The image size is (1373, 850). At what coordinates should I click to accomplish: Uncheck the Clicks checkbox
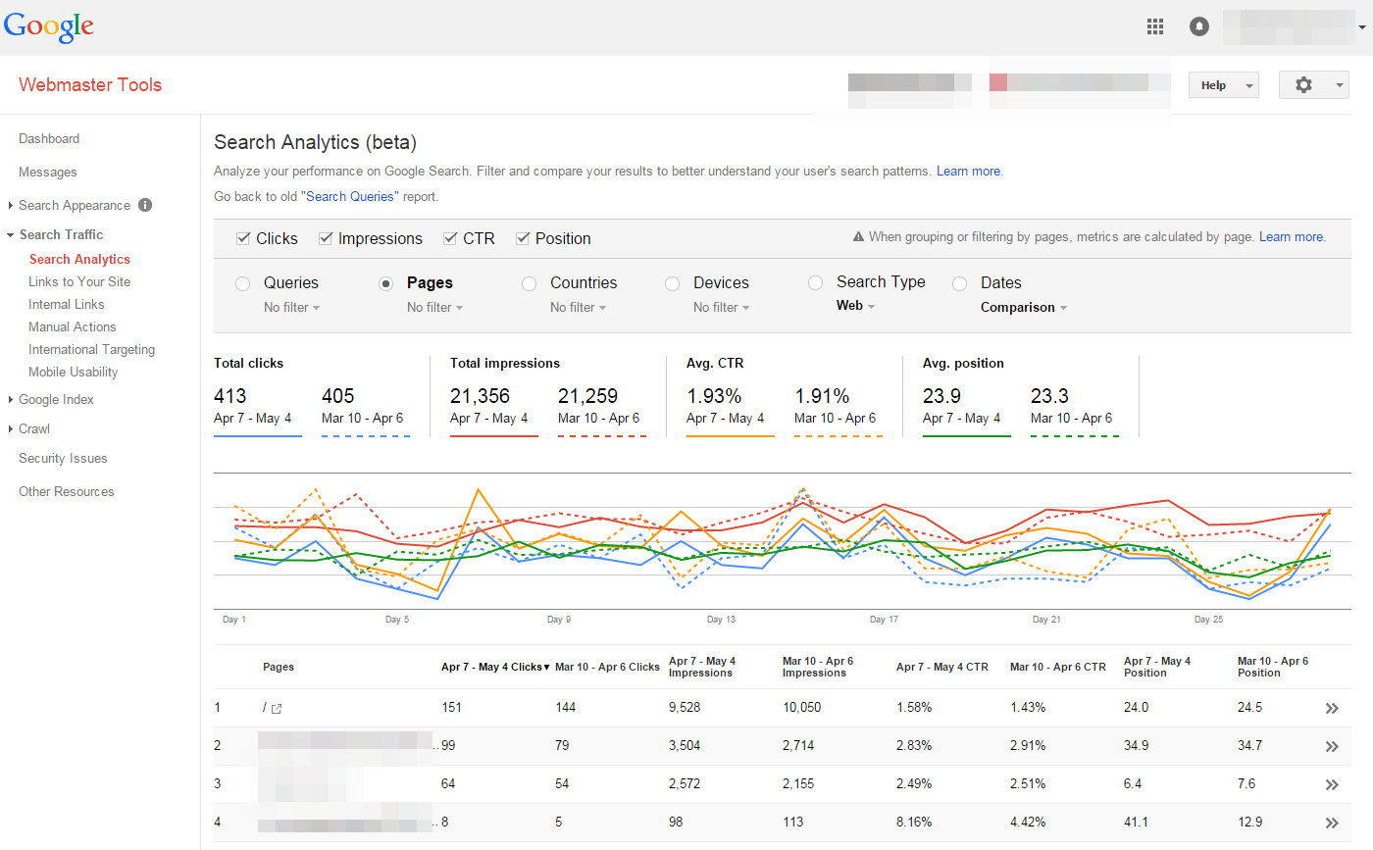[x=243, y=238]
